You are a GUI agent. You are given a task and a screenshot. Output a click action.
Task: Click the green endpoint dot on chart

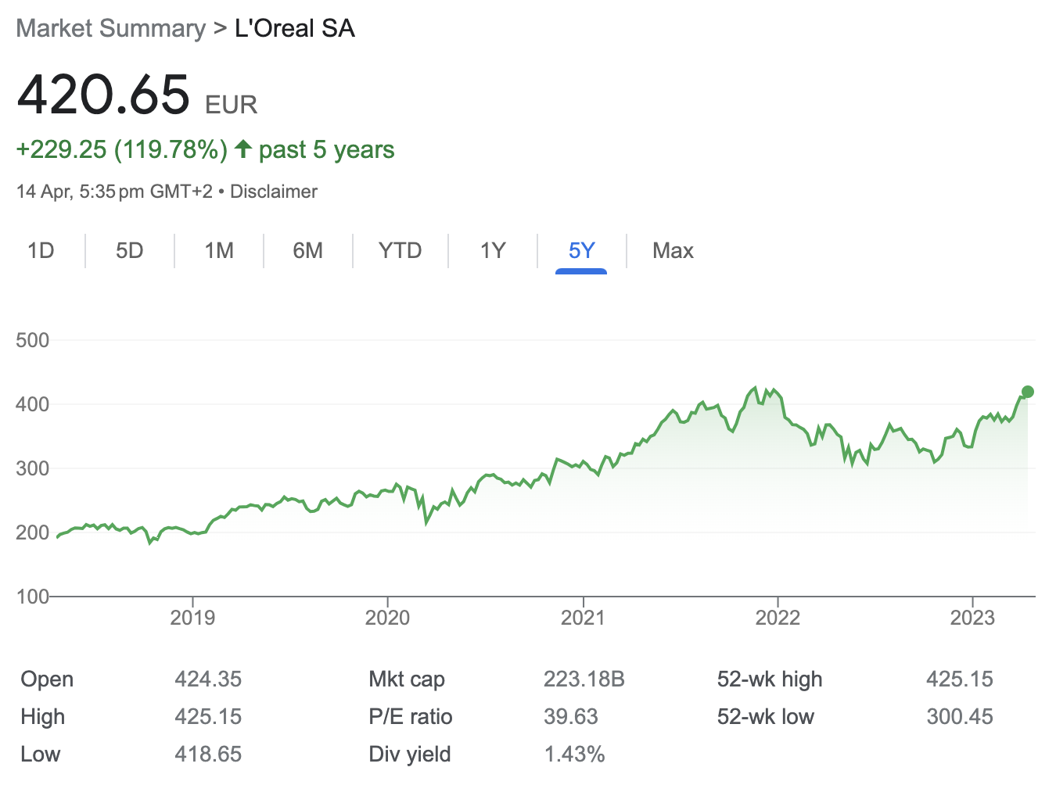(1028, 392)
